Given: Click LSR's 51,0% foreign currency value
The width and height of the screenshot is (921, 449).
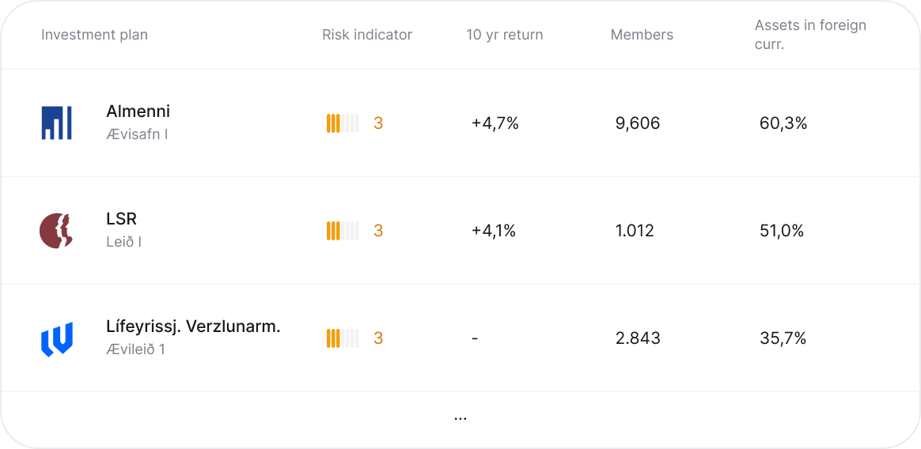Looking at the screenshot, I should (x=782, y=231).
